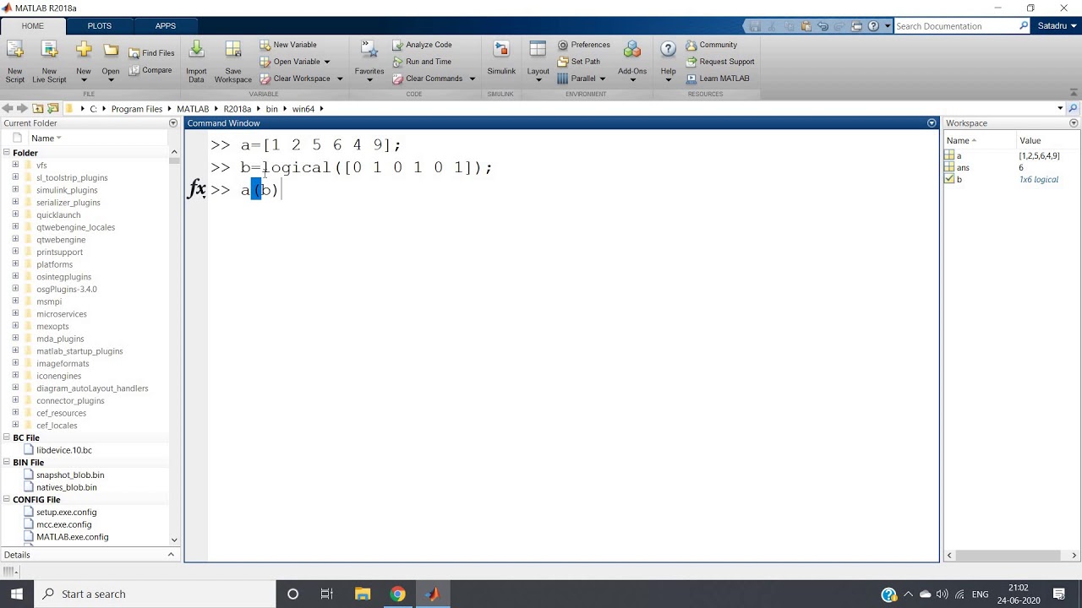1082x608 pixels.
Task: Create a New Live Script
Action: click(x=49, y=62)
